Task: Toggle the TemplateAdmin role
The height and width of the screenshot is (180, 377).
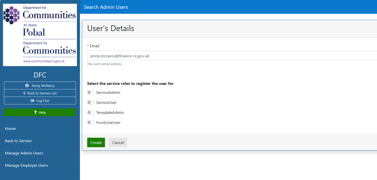Action: (x=91, y=113)
